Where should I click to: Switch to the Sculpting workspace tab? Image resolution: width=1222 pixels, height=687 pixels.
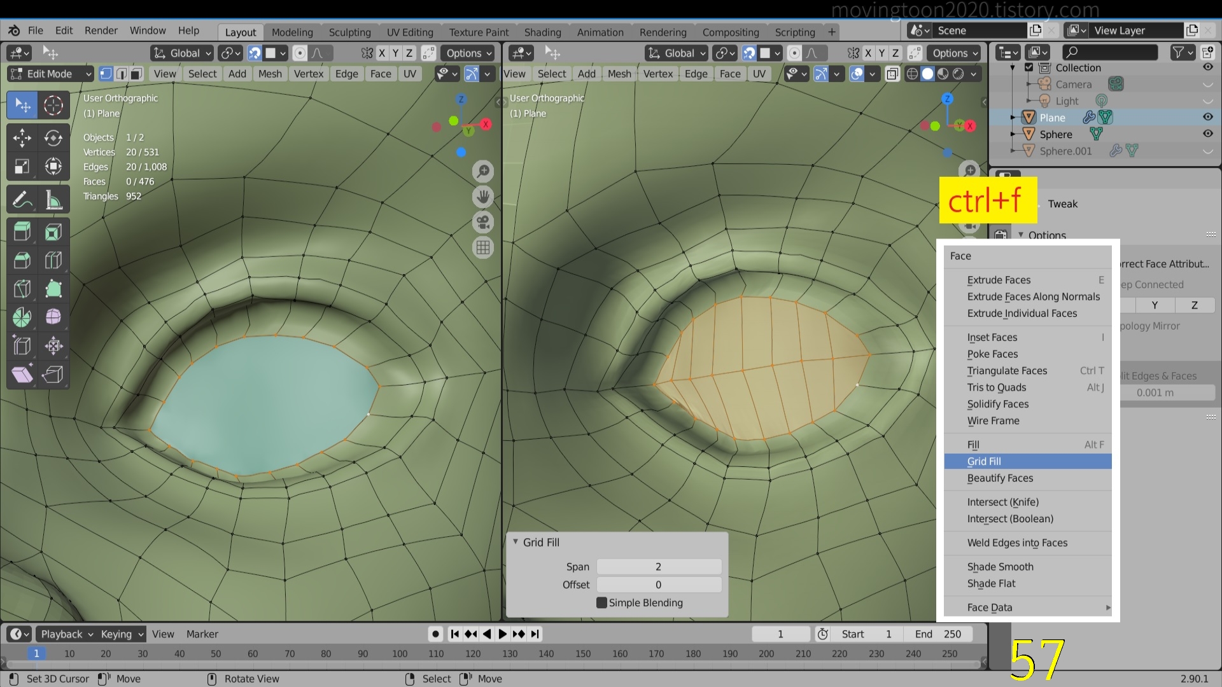[349, 32]
